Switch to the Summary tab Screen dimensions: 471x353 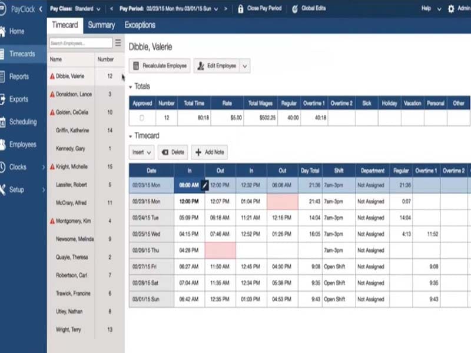101,25
